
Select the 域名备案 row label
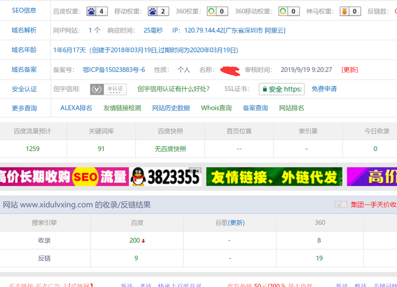pos(24,70)
